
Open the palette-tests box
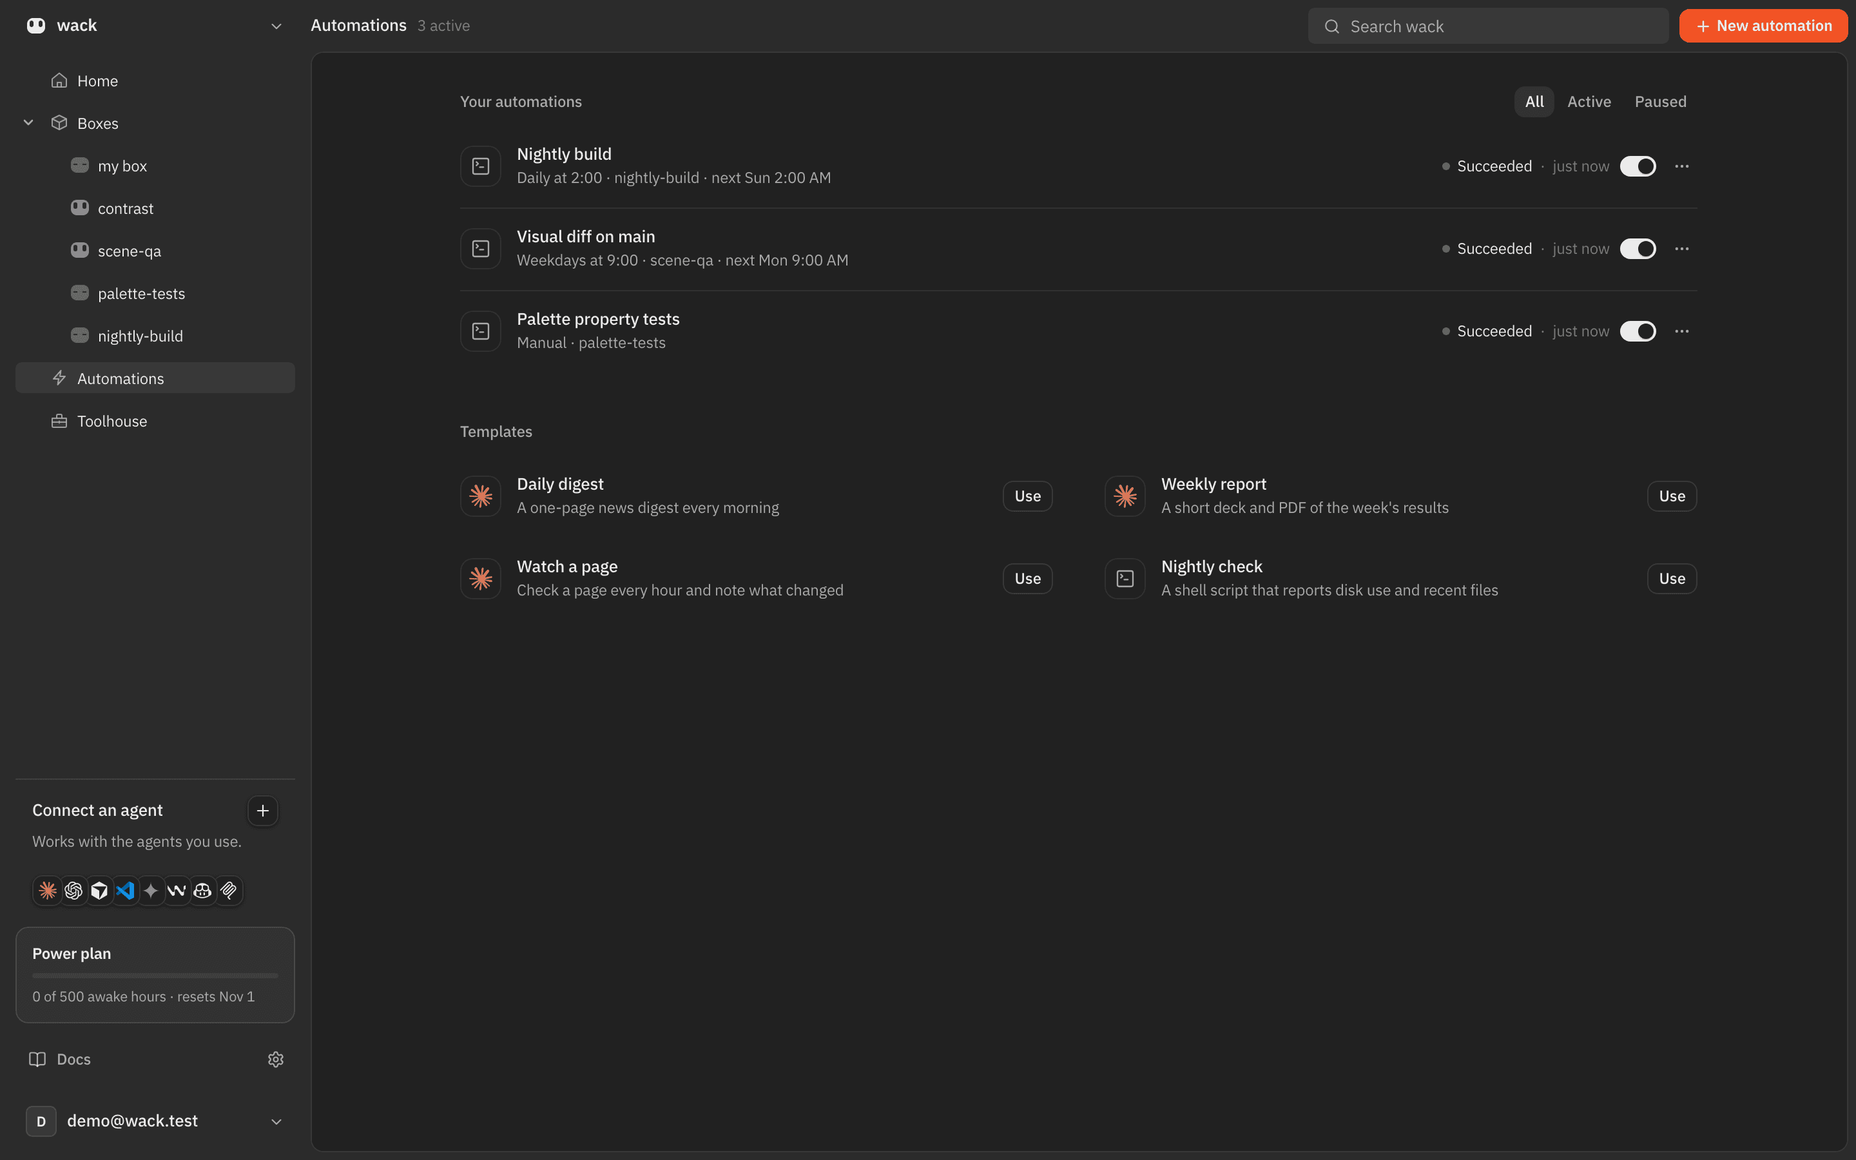click(x=155, y=293)
